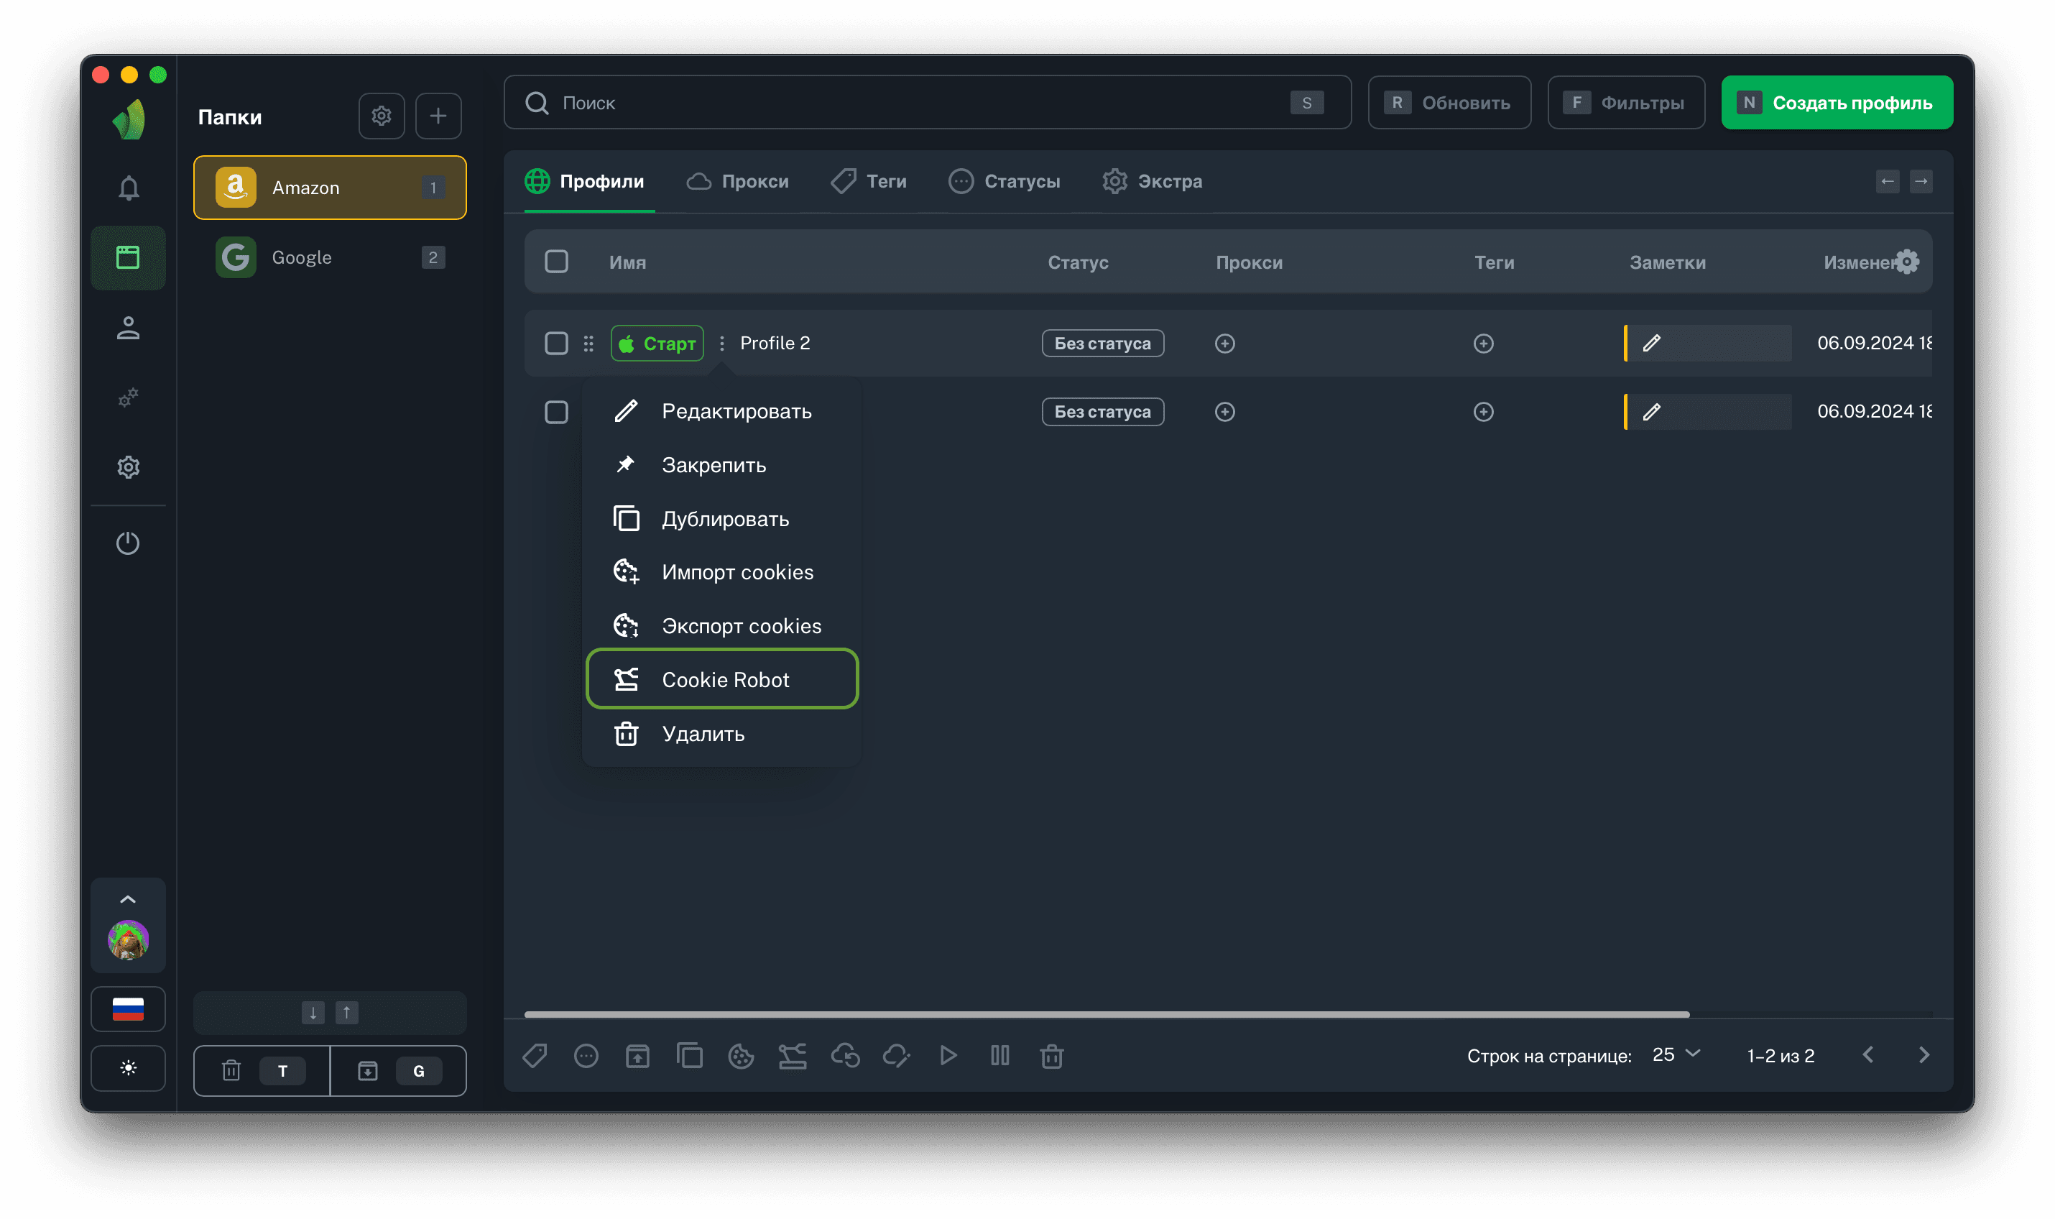Open language selector with Russian flag

click(x=128, y=1008)
